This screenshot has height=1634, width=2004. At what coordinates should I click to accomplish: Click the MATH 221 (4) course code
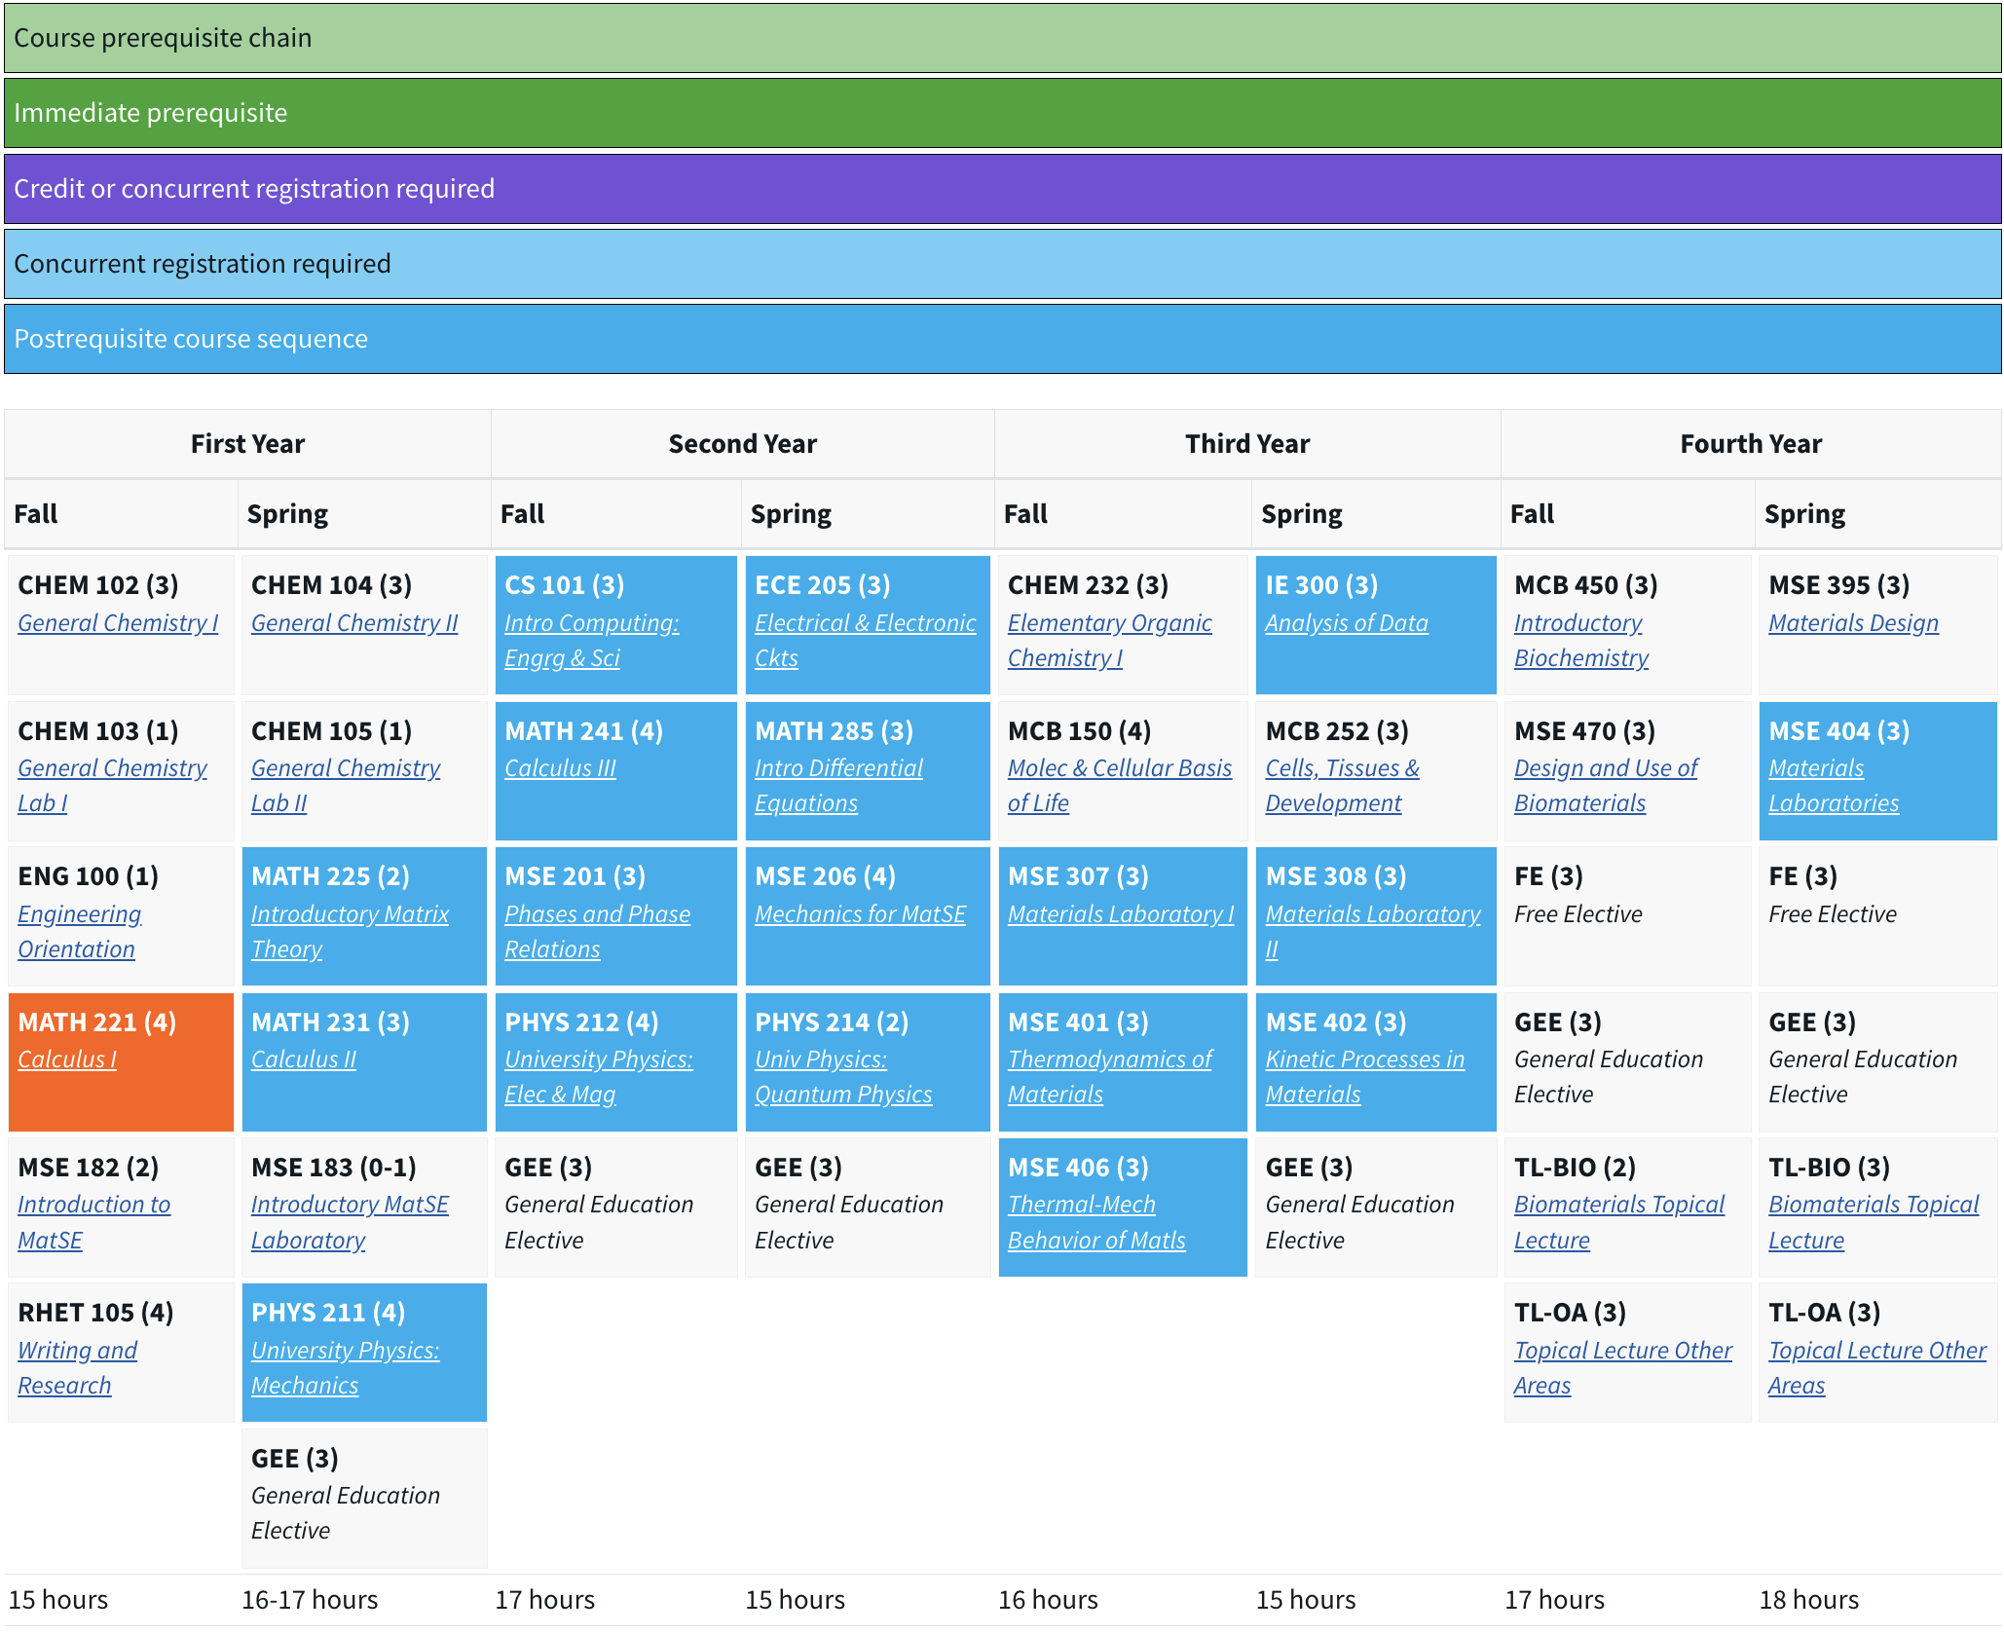click(x=97, y=1022)
